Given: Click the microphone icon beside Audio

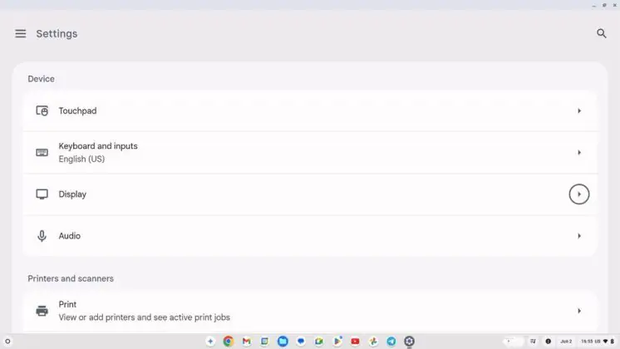Looking at the screenshot, I should (42, 236).
